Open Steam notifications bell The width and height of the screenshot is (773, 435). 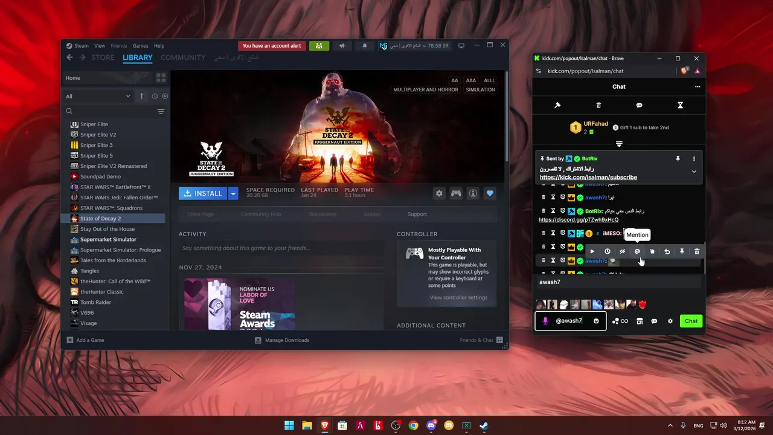click(364, 45)
